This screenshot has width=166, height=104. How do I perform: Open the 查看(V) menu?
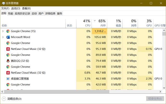(26, 8)
